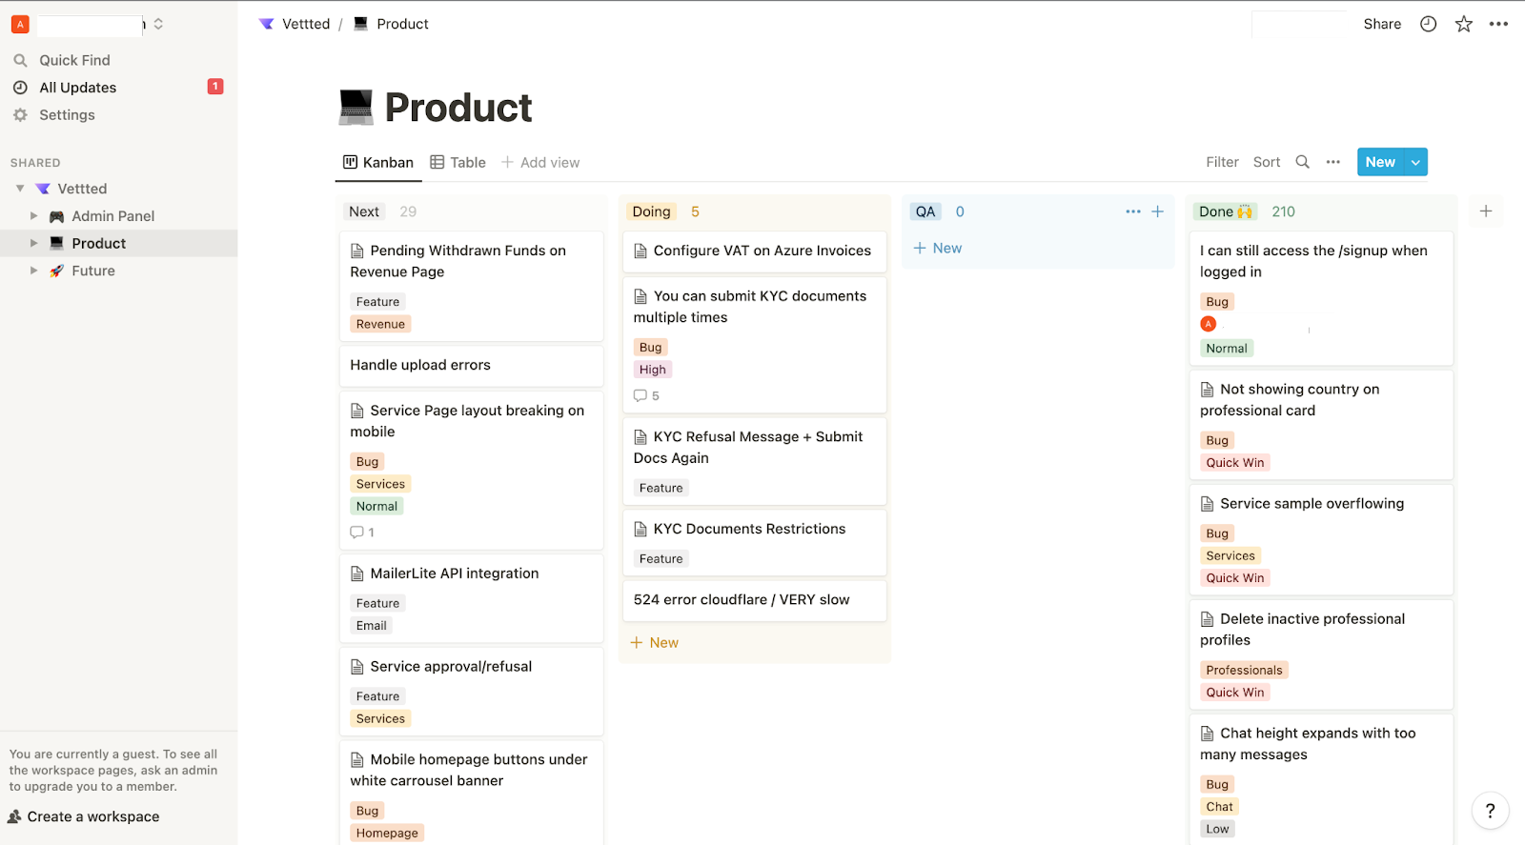Click New at bottom of Doing column

655,643
